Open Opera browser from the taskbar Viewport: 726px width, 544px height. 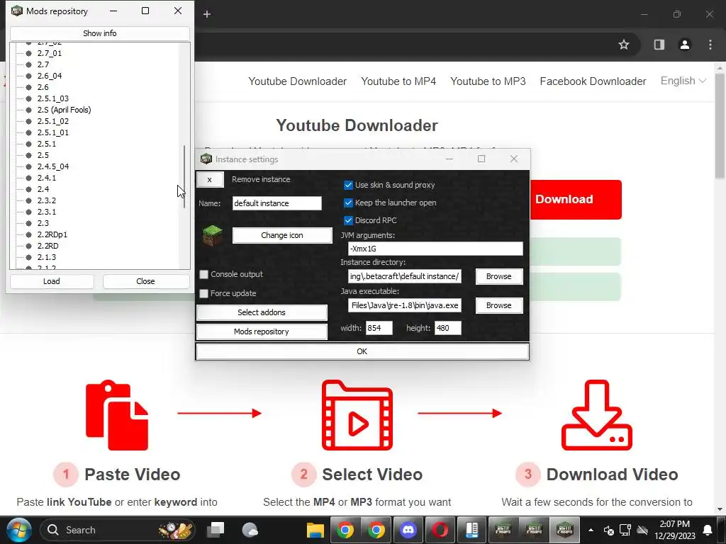click(x=440, y=530)
